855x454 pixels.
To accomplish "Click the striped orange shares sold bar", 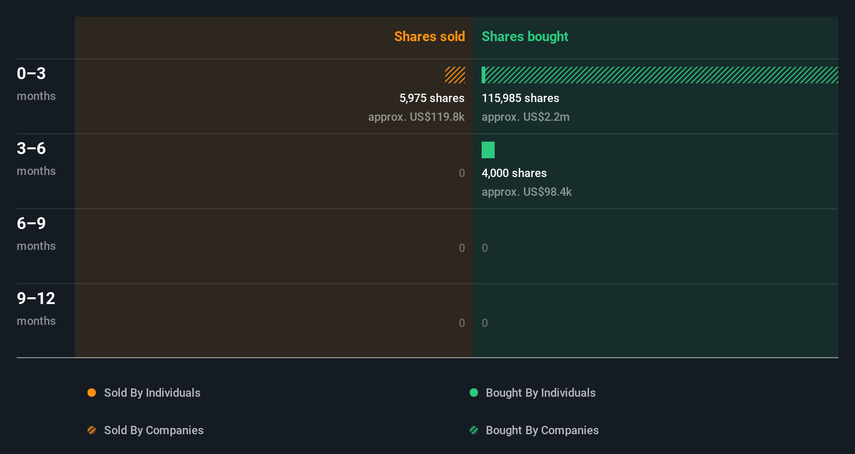I will click(x=455, y=75).
